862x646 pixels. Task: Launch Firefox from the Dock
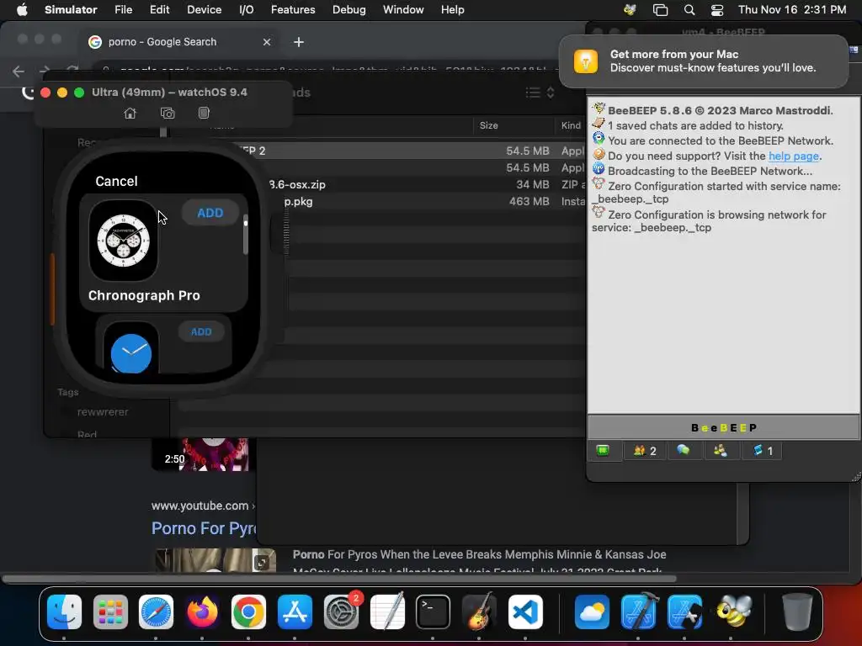pos(202,612)
